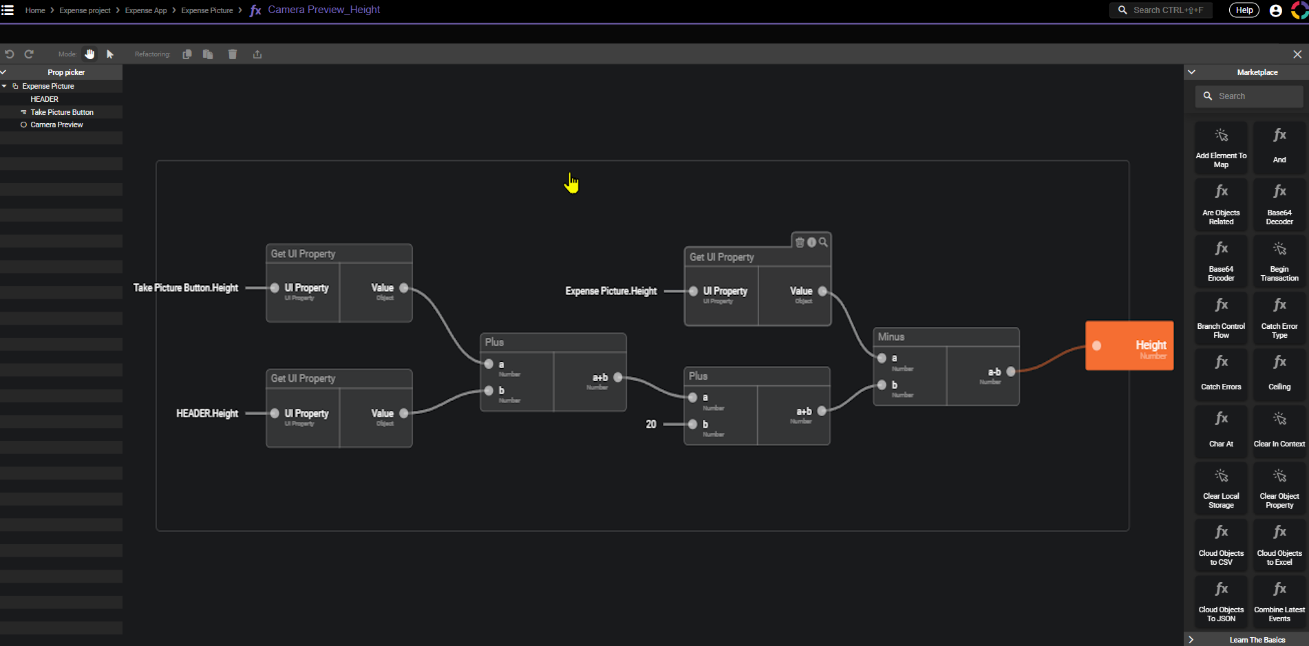Go to Expense App in the breadcrumb
1309x646 pixels.
(146, 10)
